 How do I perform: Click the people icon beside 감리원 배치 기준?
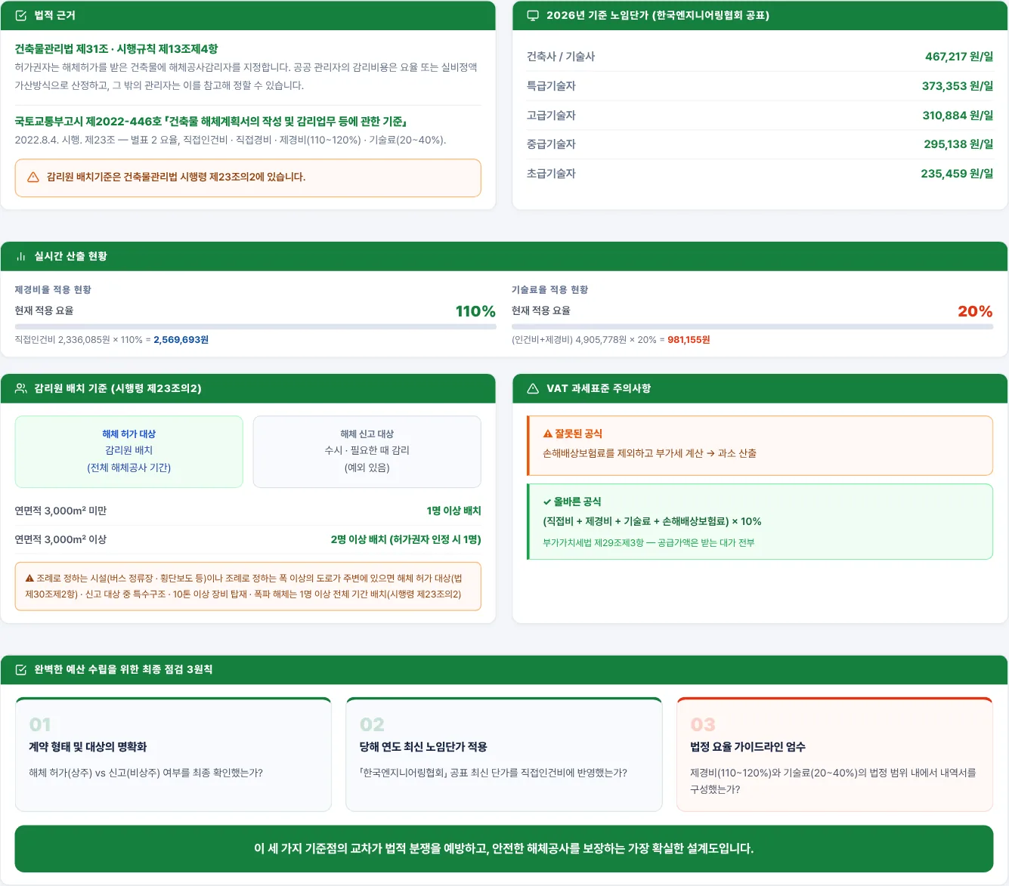click(x=21, y=388)
